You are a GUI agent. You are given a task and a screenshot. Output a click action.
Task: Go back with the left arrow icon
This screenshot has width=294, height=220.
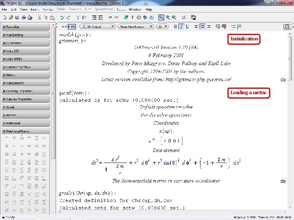click(110, 18)
